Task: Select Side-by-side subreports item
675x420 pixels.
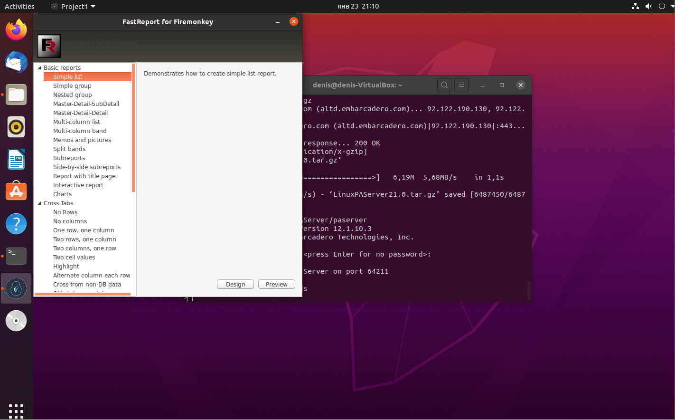Action: click(x=87, y=167)
